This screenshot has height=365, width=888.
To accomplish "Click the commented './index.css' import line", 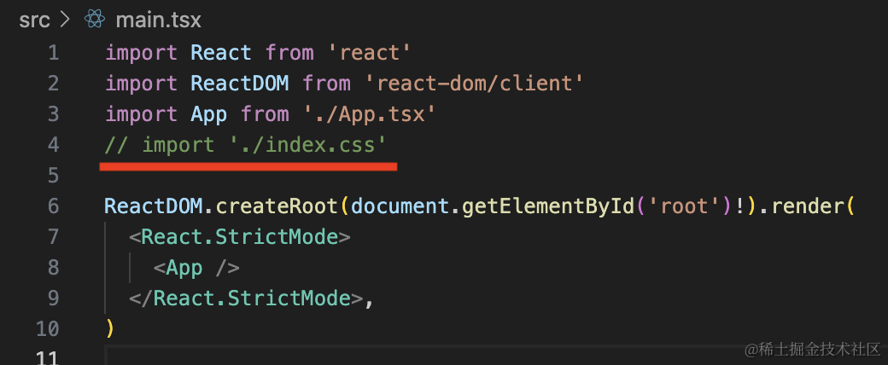I will click(x=246, y=145).
